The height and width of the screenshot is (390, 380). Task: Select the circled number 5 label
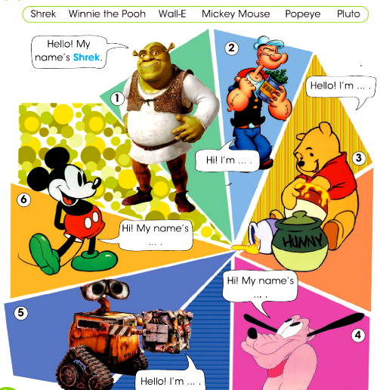(x=20, y=313)
